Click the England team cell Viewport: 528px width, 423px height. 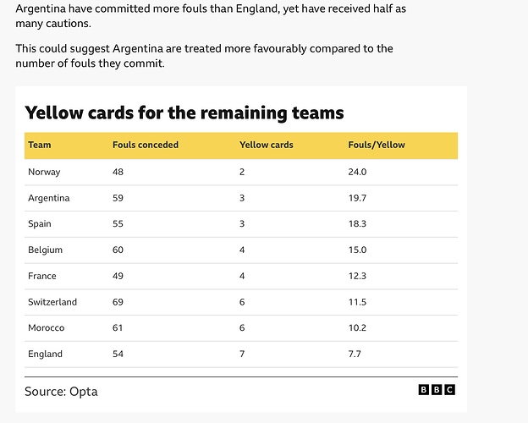coord(45,354)
